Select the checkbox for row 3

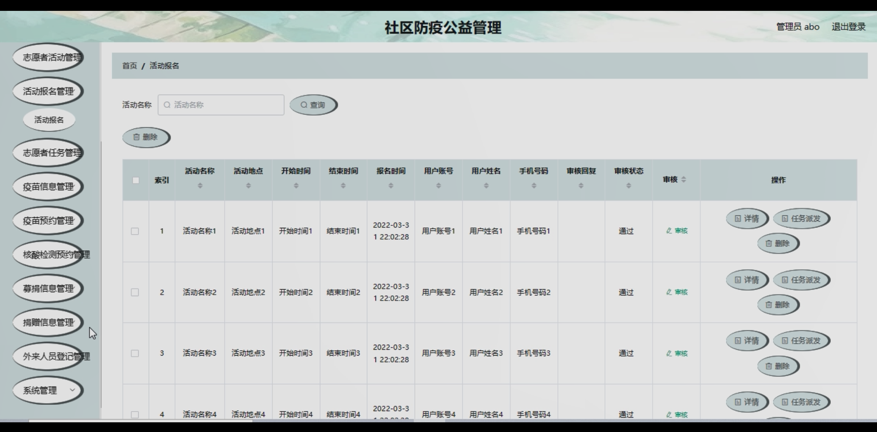[135, 353]
